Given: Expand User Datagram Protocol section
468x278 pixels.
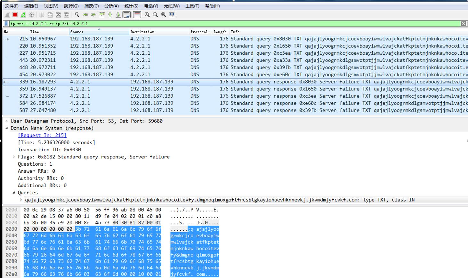Looking at the screenshot, I should point(7,121).
